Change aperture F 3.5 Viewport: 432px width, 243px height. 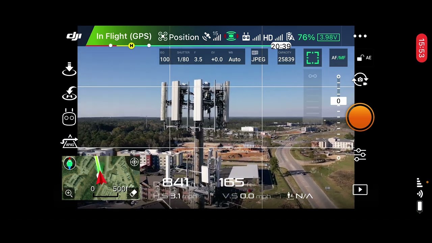coord(198,57)
